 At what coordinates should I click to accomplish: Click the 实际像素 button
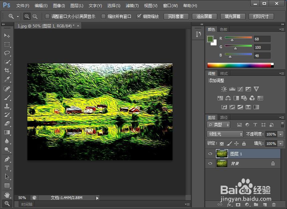pos(176,16)
